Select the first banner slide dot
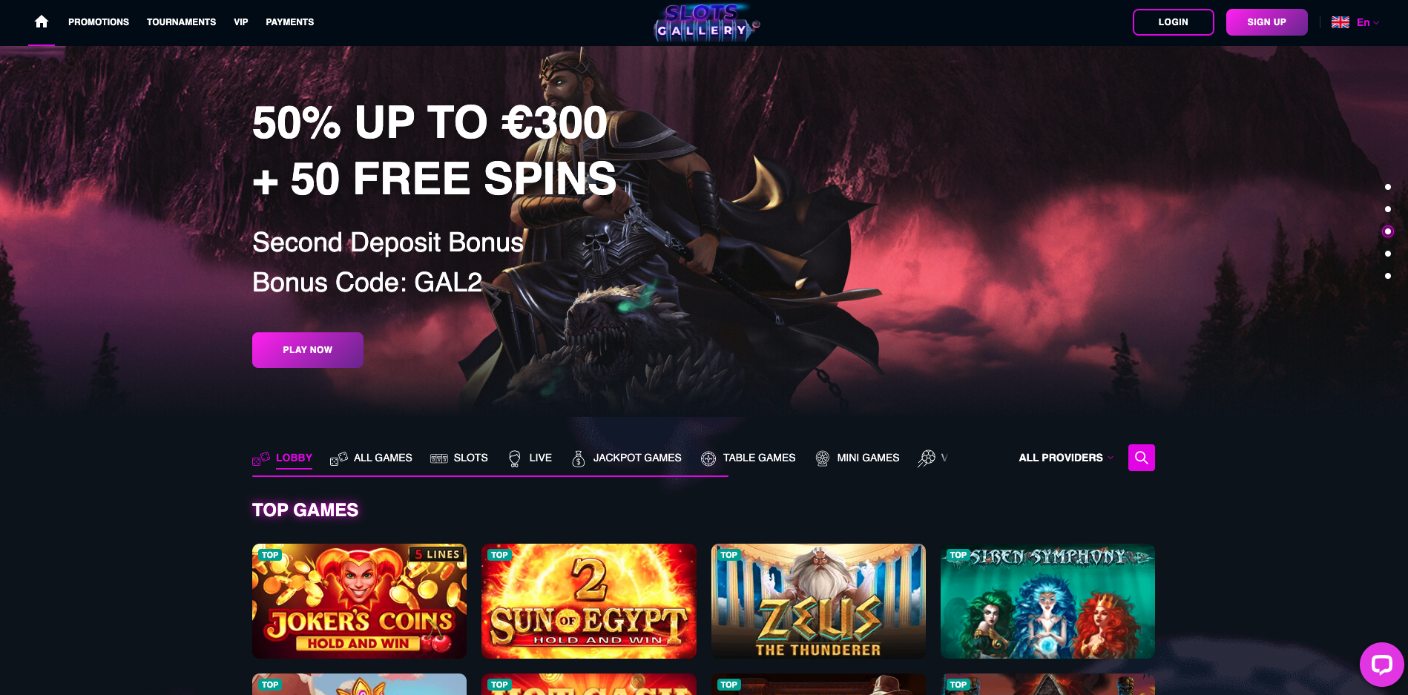Screen dimensions: 1408x695 click(x=1387, y=187)
